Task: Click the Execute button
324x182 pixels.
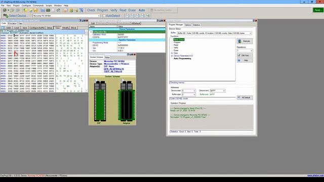Action: click(x=245, y=41)
